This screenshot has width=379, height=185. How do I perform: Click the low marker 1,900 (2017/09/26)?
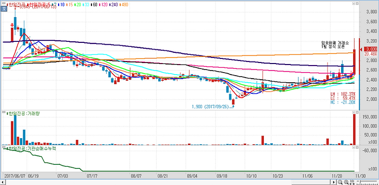[210, 106]
